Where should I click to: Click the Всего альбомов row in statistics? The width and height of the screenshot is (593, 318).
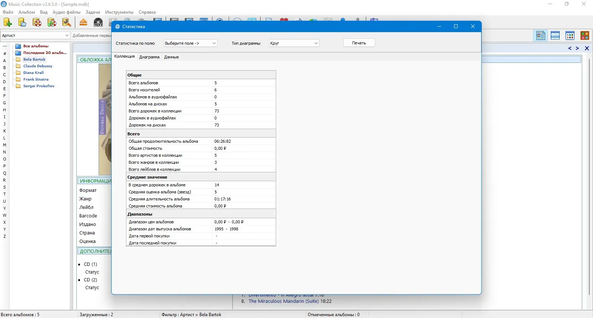(201, 83)
